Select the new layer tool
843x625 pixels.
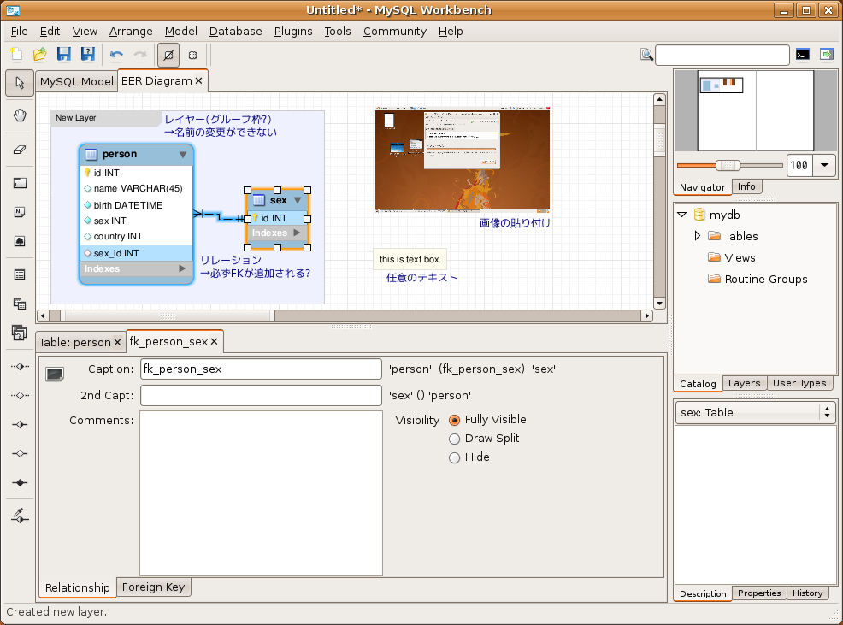(x=20, y=183)
